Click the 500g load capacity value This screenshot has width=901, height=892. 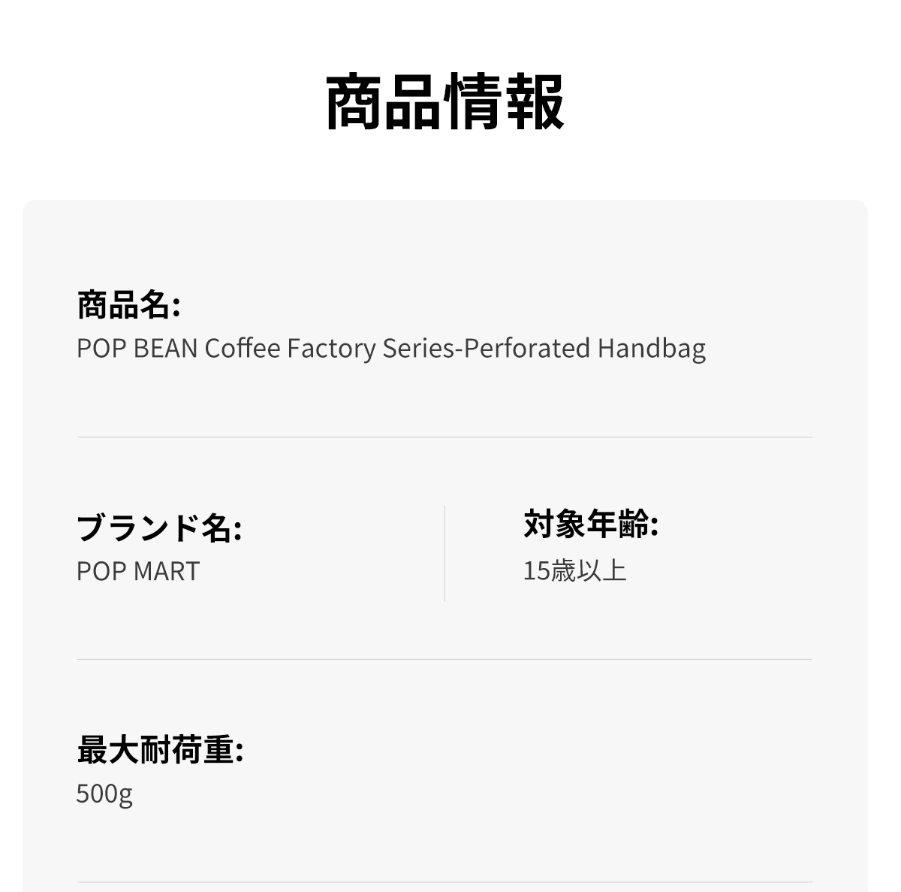click(104, 794)
